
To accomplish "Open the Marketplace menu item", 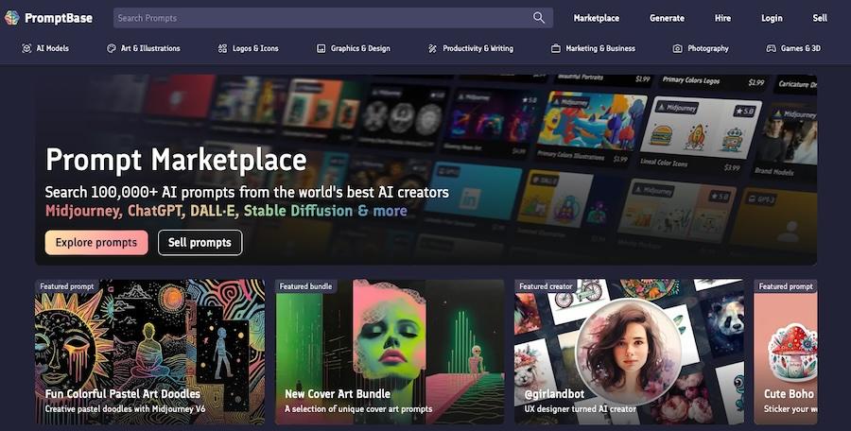I will (597, 18).
